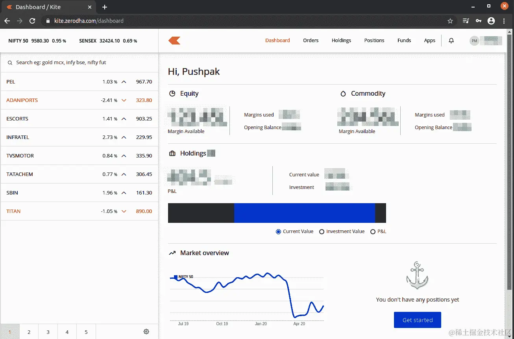Reload the page with browser refresh

click(32, 21)
